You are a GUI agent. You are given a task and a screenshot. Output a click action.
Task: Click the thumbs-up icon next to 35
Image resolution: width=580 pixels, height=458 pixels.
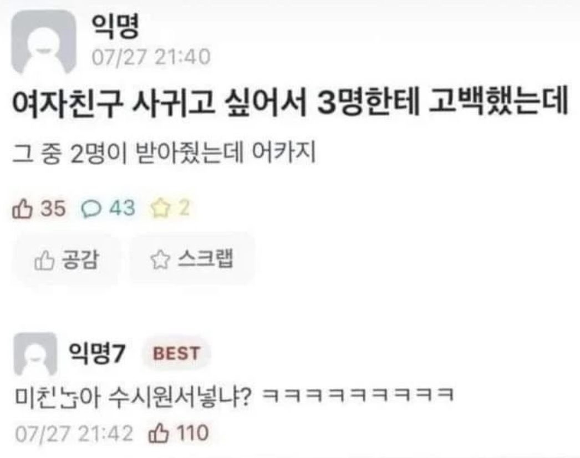[23, 208]
